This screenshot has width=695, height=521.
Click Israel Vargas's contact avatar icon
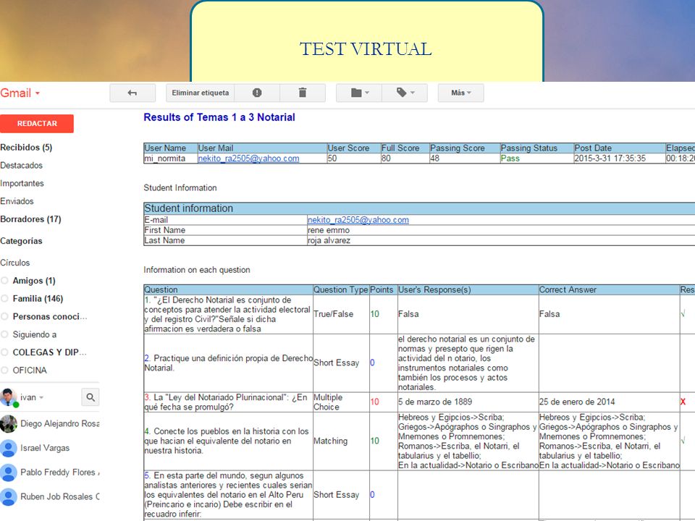[9, 448]
